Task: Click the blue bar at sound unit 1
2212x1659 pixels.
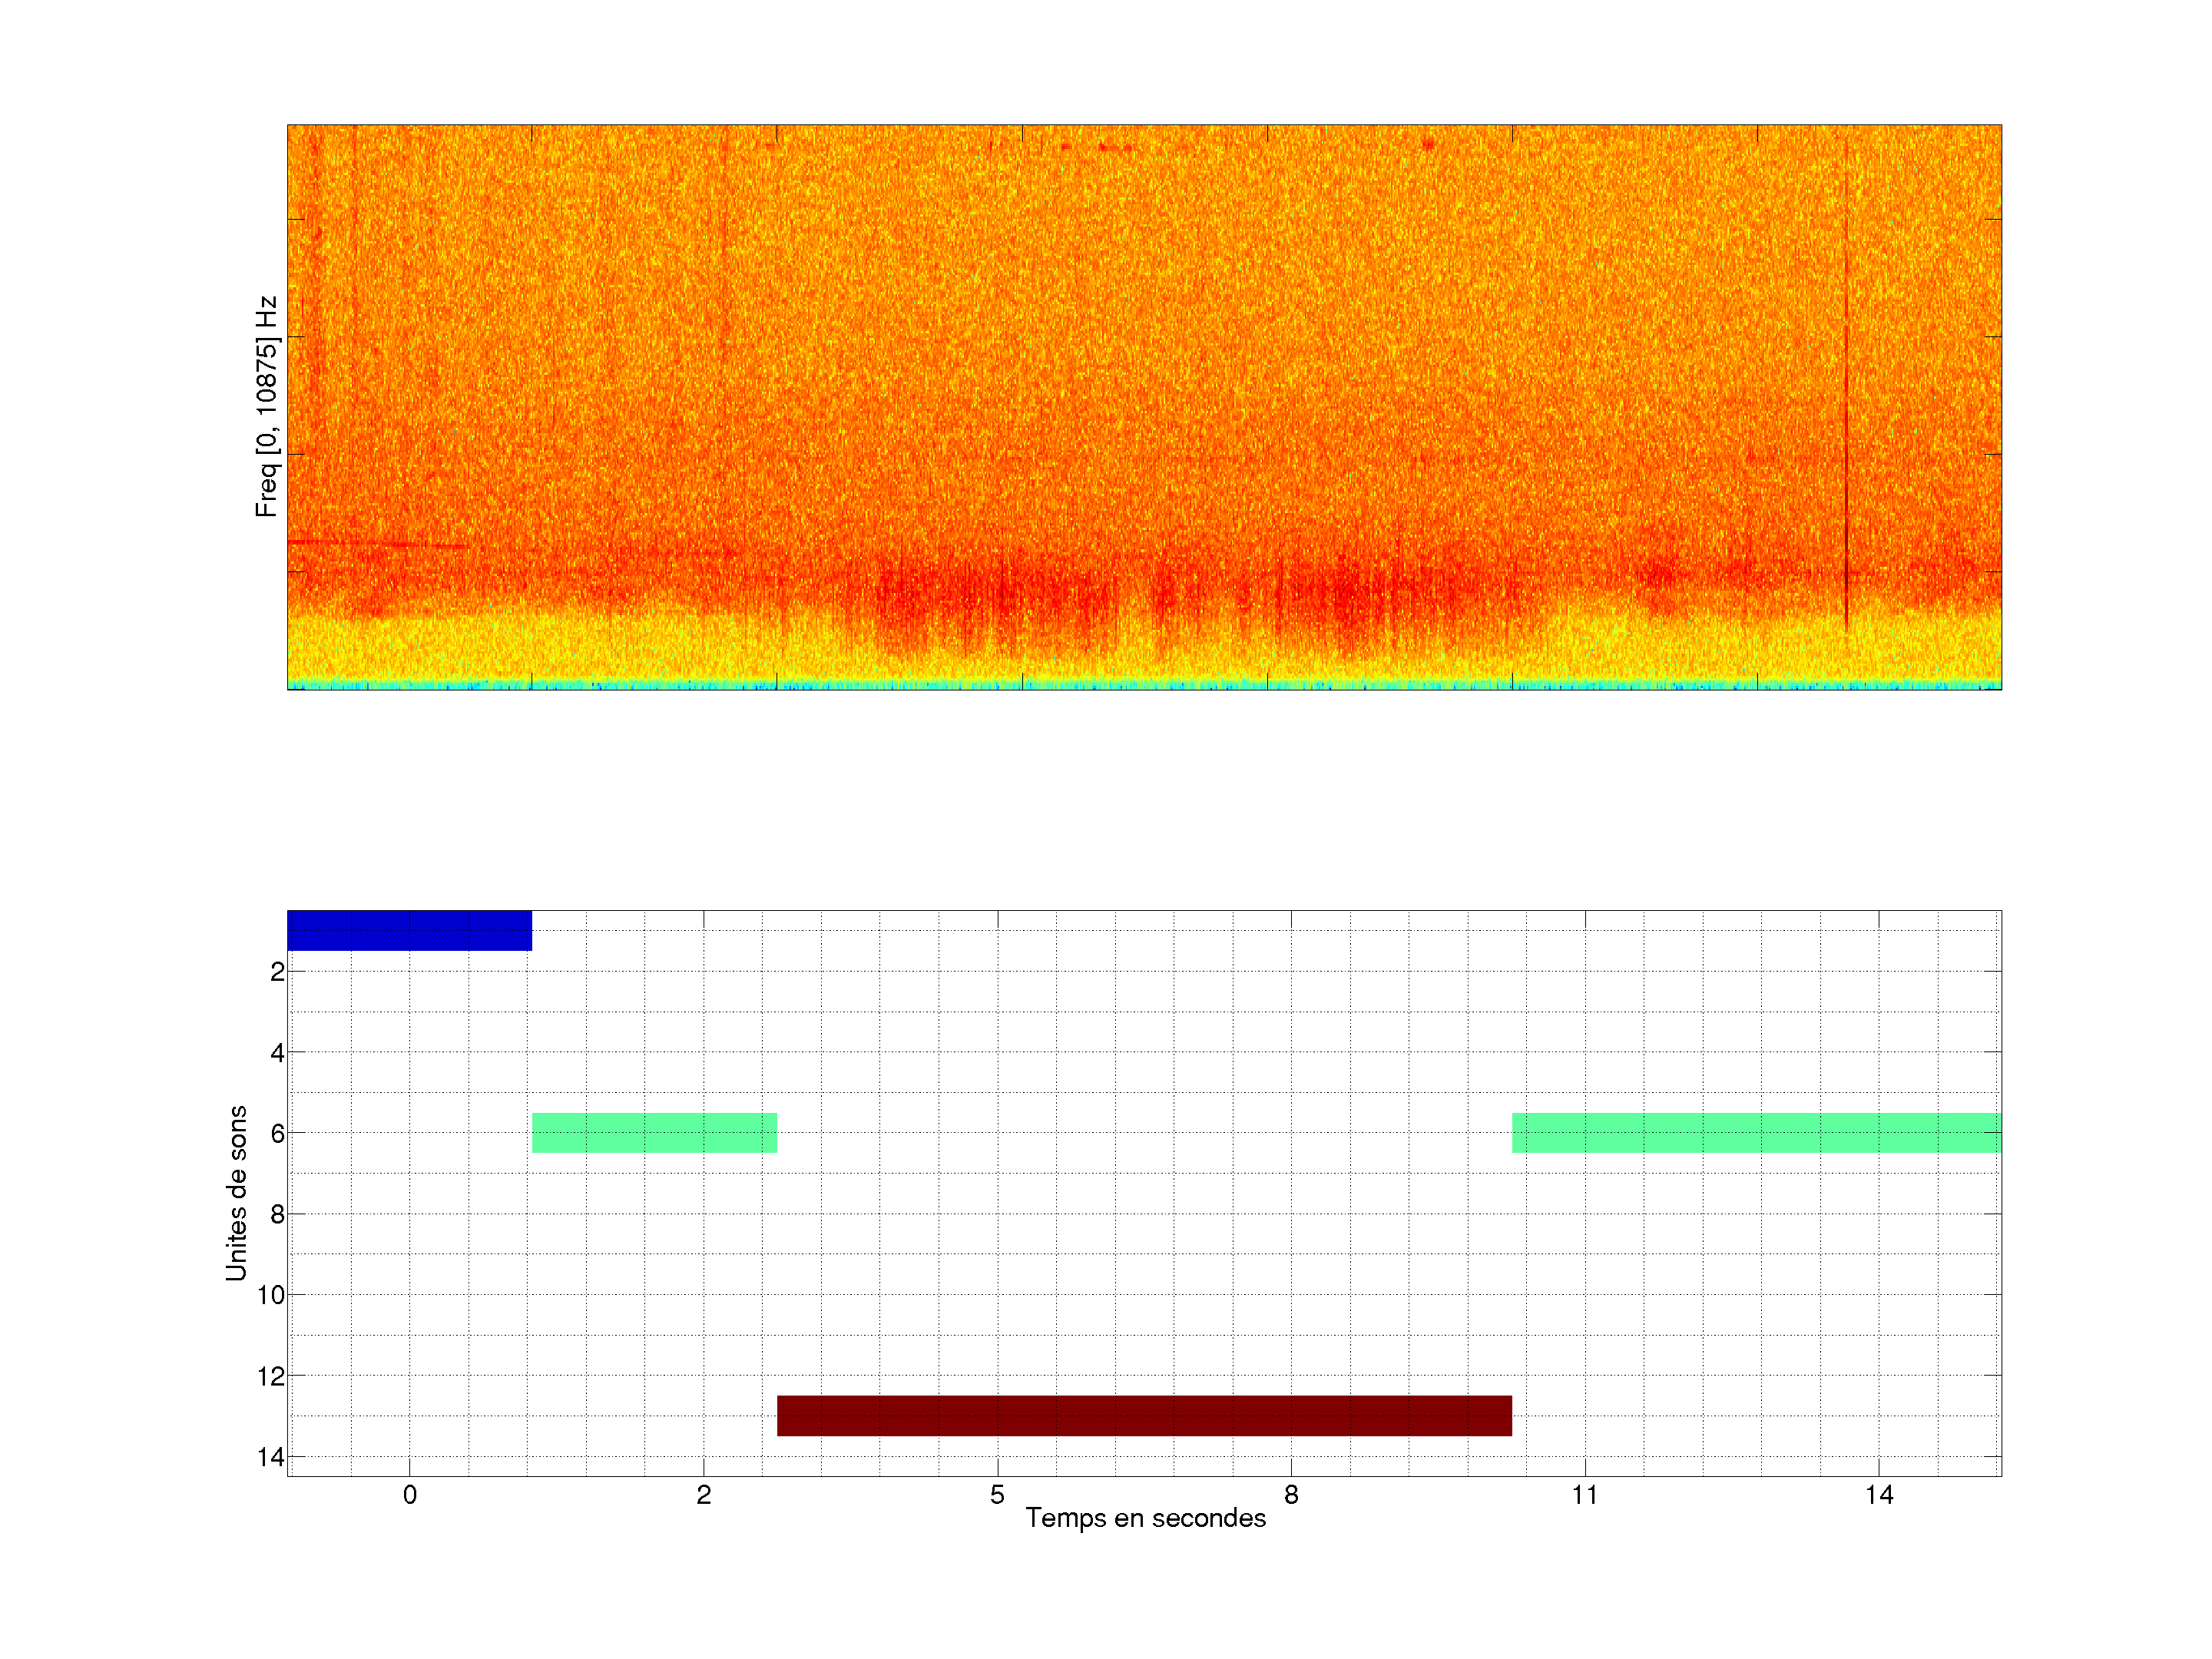Action: (x=409, y=930)
